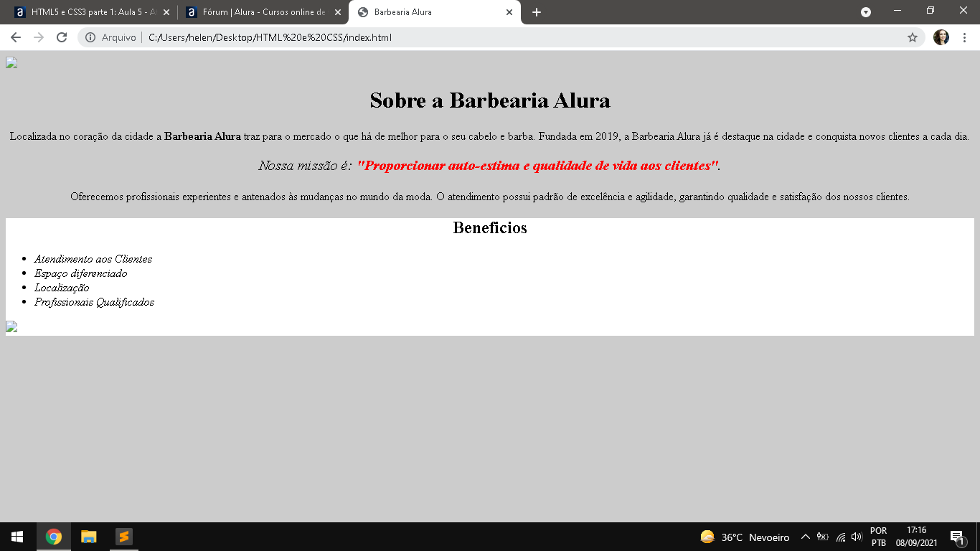Viewport: 980px width, 551px height.
Task: Open File Explorer from taskbar
Action: coord(89,537)
